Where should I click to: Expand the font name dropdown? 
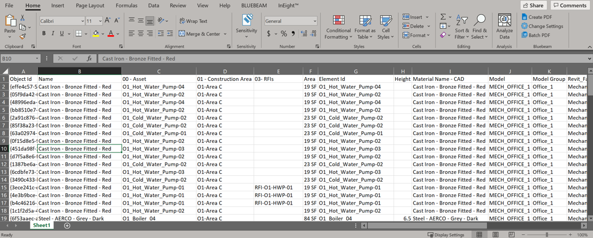coord(82,21)
